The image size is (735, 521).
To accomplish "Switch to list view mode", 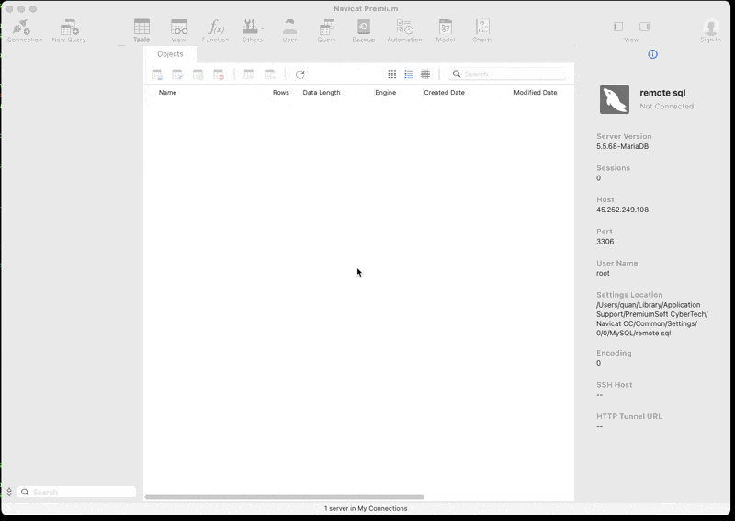I will click(x=409, y=74).
